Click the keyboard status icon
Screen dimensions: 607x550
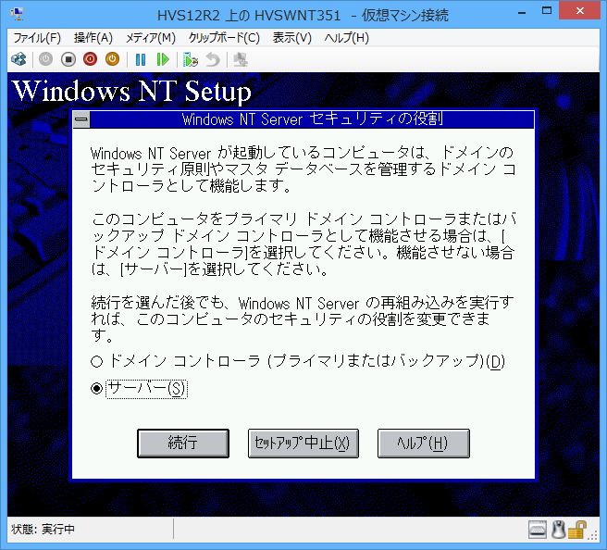pos(538,530)
